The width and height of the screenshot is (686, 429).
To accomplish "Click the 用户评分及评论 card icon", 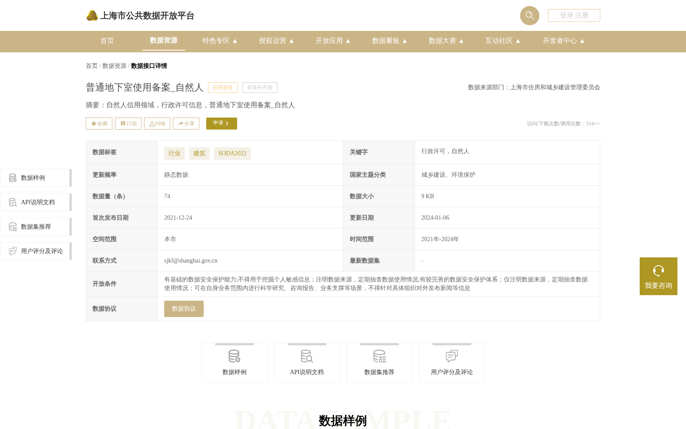I will coord(452,356).
